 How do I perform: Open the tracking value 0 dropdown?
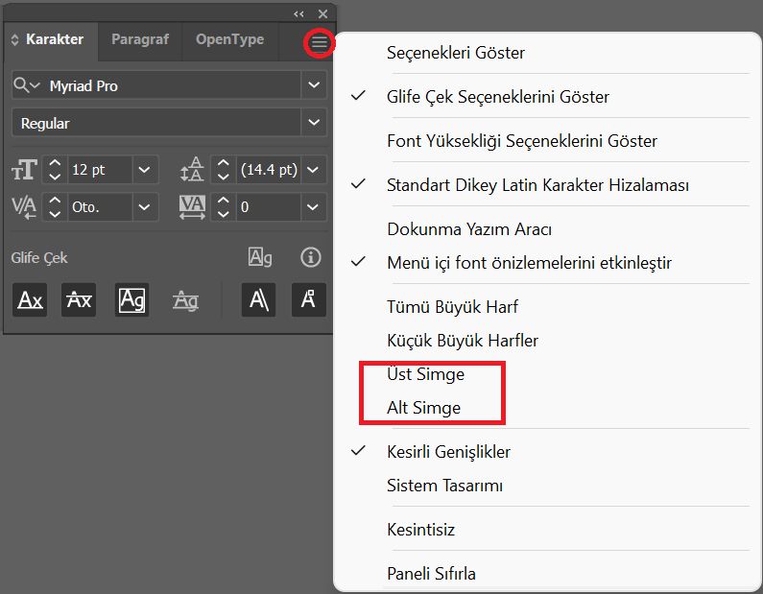(314, 207)
